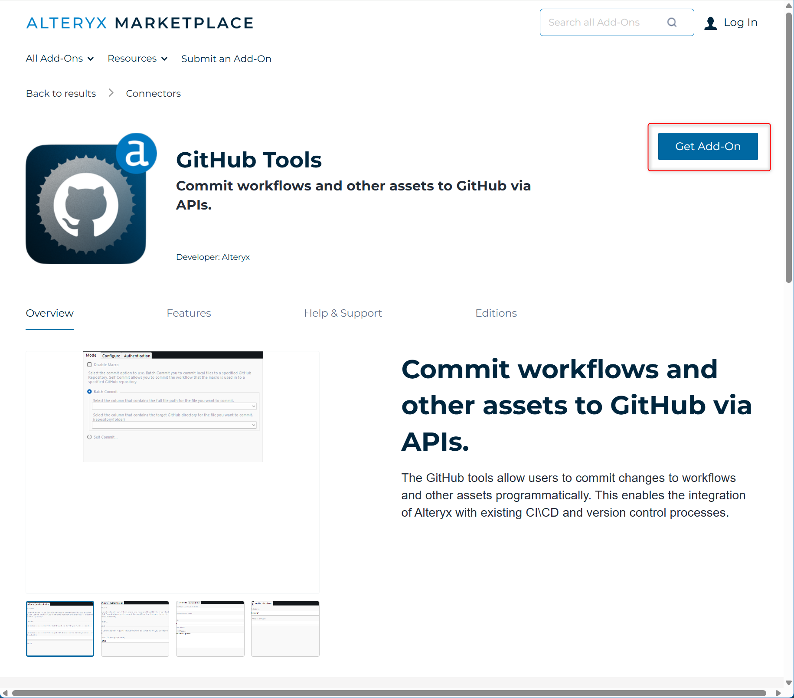This screenshot has height=698, width=794.
Task: Select the fourth screenshot thumbnail
Action: click(x=285, y=629)
